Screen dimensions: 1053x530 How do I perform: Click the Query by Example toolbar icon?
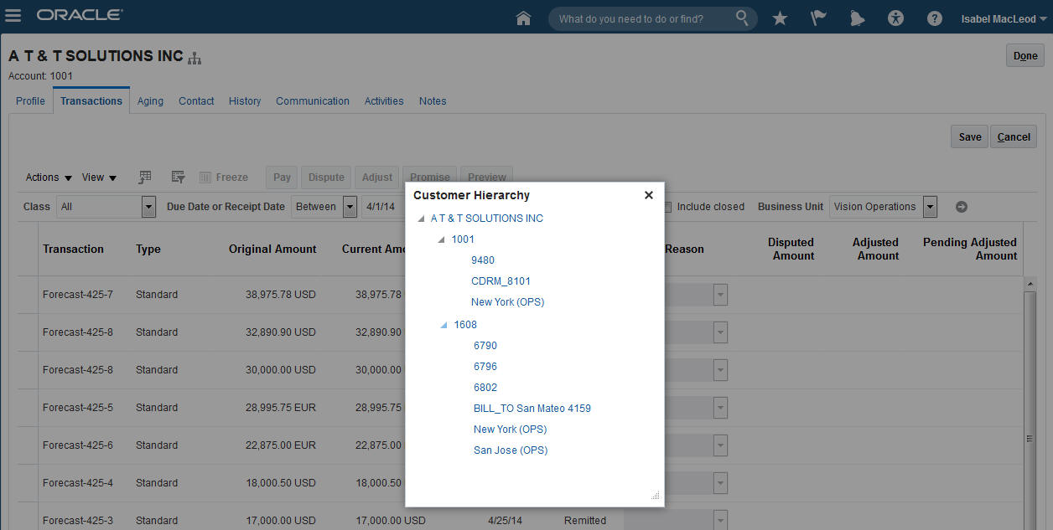[178, 177]
